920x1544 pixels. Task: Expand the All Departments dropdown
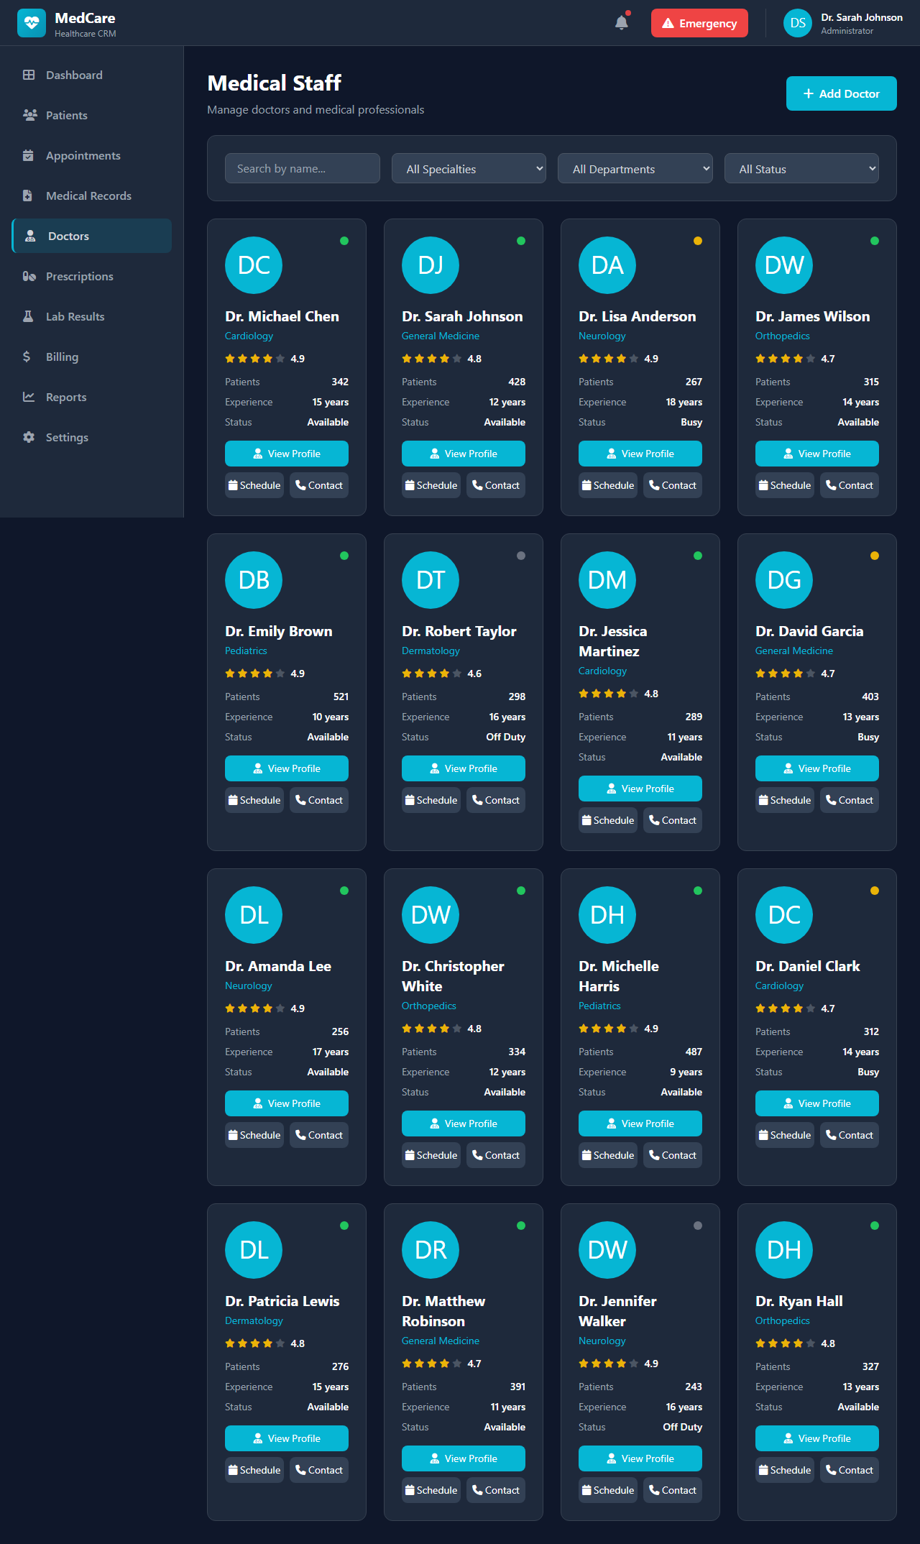click(x=635, y=169)
